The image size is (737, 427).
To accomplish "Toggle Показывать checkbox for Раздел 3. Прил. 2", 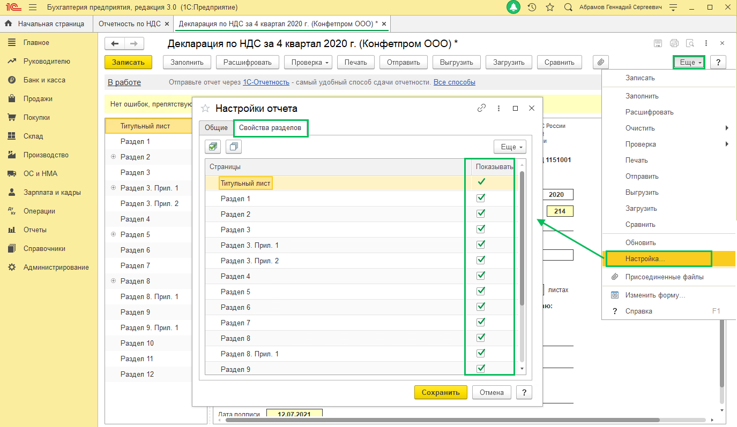I will [x=481, y=261].
